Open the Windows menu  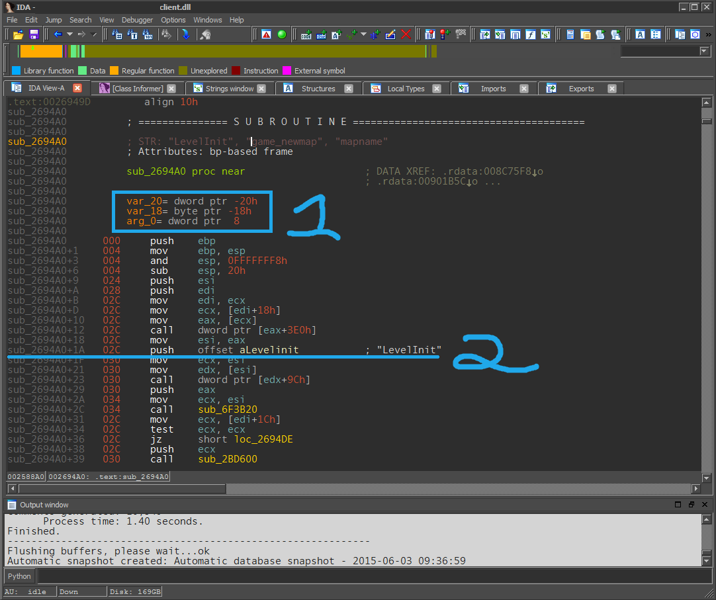click(x=207, y=20)
